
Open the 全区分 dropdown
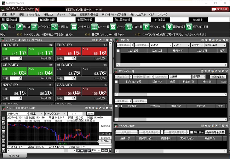tap(181, 45)
